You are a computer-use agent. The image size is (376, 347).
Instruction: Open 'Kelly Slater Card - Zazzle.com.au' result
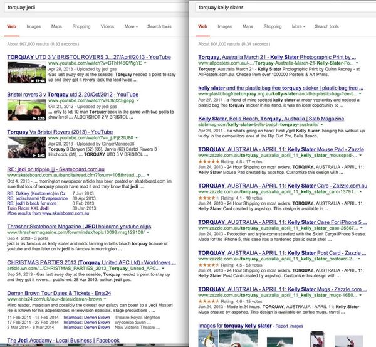[x=283, y=186]
